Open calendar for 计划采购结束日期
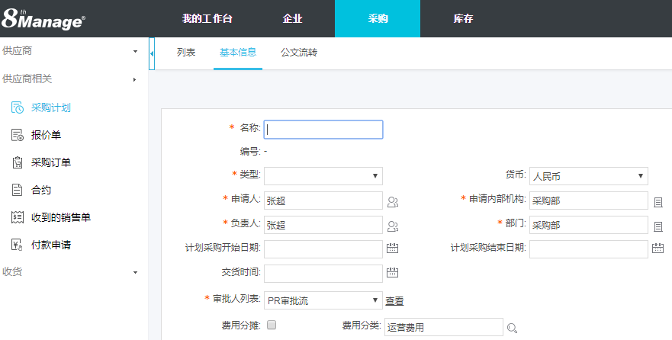This screenshot has height=340, width=672. point(658,249)
